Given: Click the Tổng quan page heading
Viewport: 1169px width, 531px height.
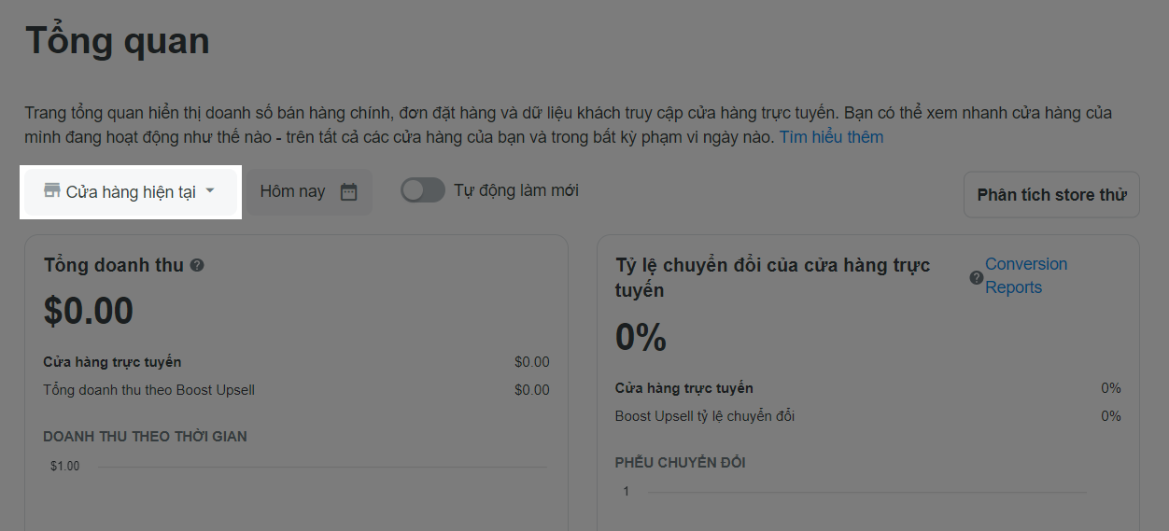Looking at the screenshot, I should point(118,41).
